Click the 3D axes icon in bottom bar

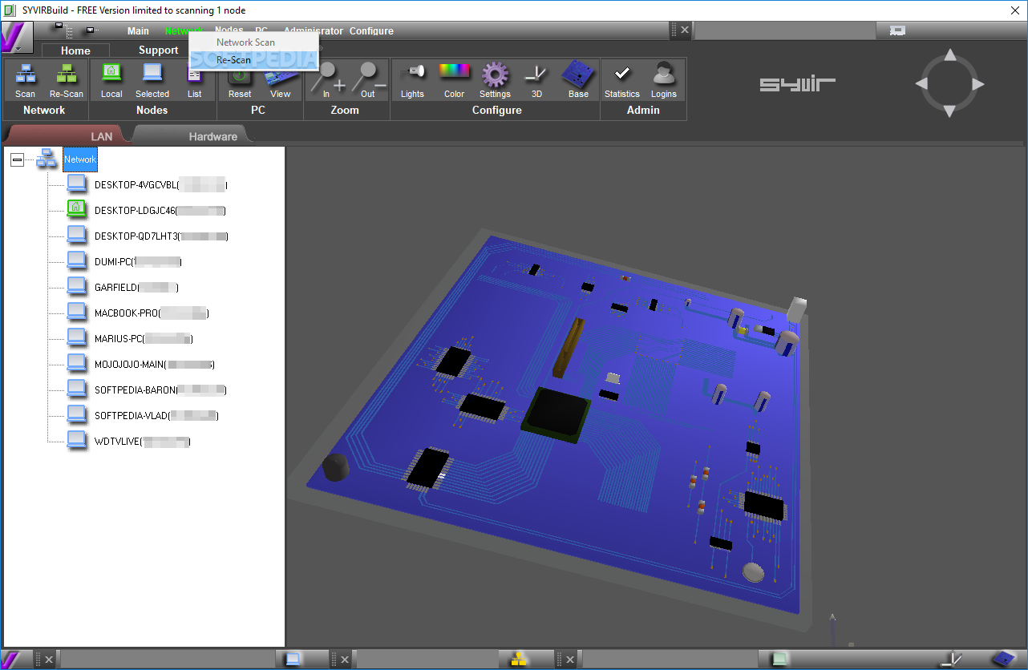pyautogui.click(x=950, y=659)
